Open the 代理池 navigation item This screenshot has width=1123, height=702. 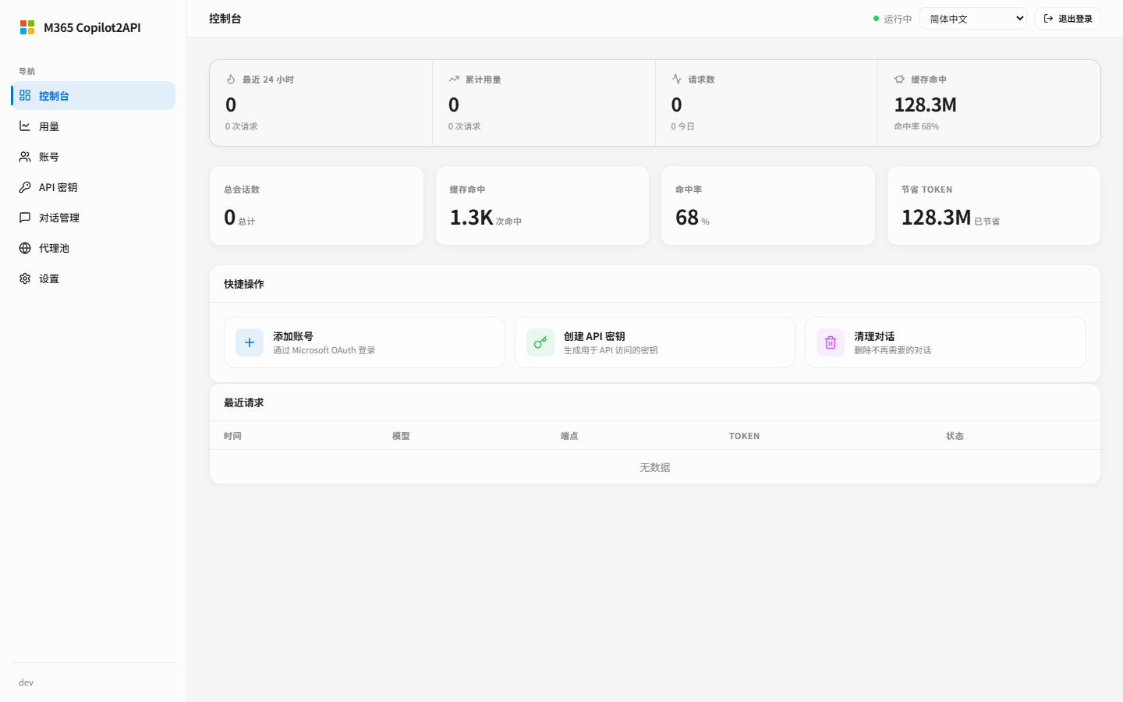click(94, 248)
